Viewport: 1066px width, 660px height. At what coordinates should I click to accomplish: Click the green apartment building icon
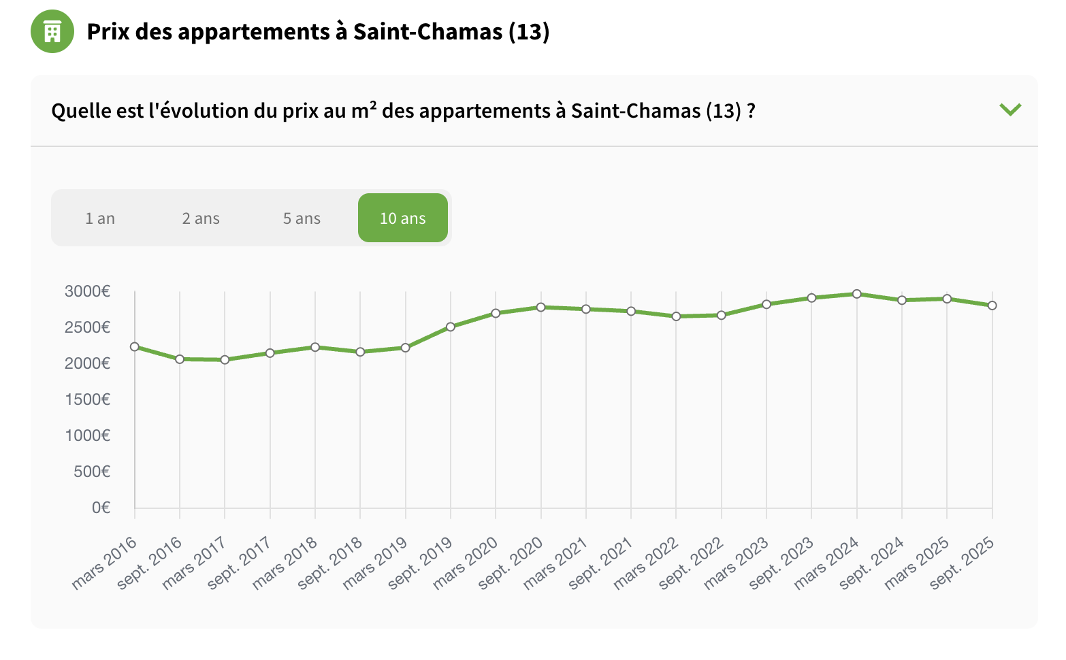click(x=52, y=31)
